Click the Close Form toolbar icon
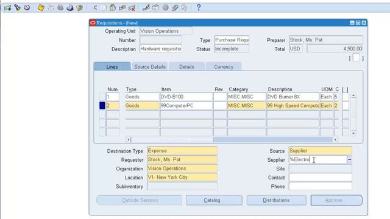The image size is (390, 219). [79, 8]
